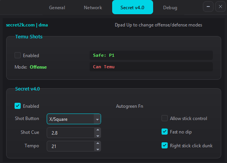Screen dimensions: 227x163
Task: Increase the Shot Cue value
Action: tap(98, 130)
